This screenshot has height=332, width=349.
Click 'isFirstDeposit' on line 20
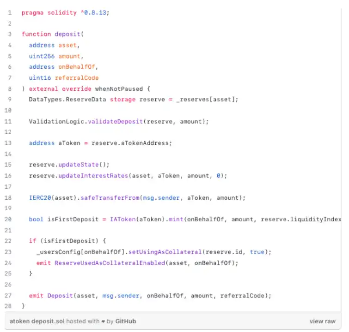(73, 219)
